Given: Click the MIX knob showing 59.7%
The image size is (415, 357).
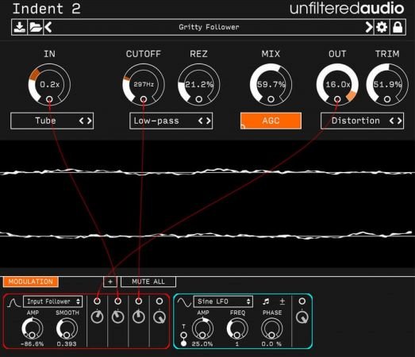Looking at the screenshot, I should (271, 84).
